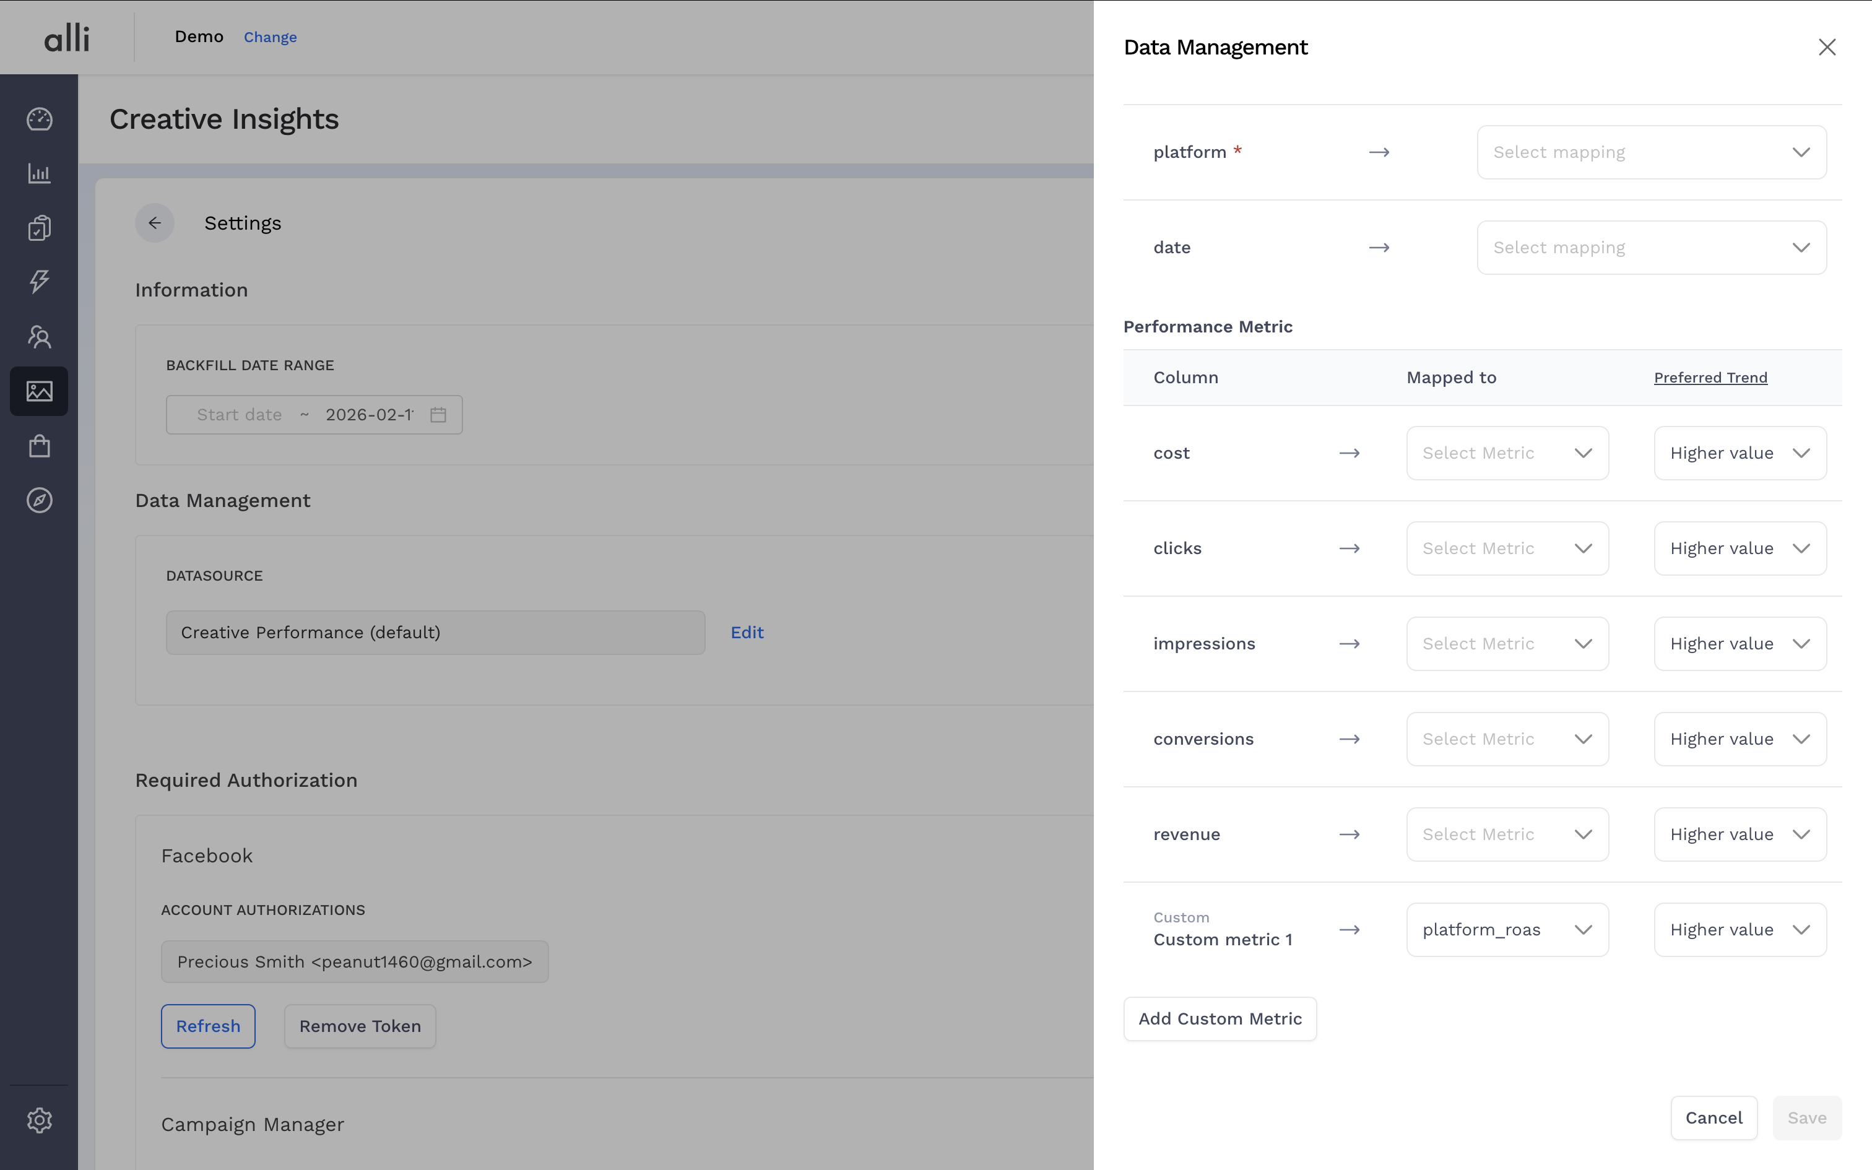Image resolution: width=1872 pixels, height=1170 pixels.
Task: Expand the cost Select Metric dropdown
Action: coord(1506,453)
